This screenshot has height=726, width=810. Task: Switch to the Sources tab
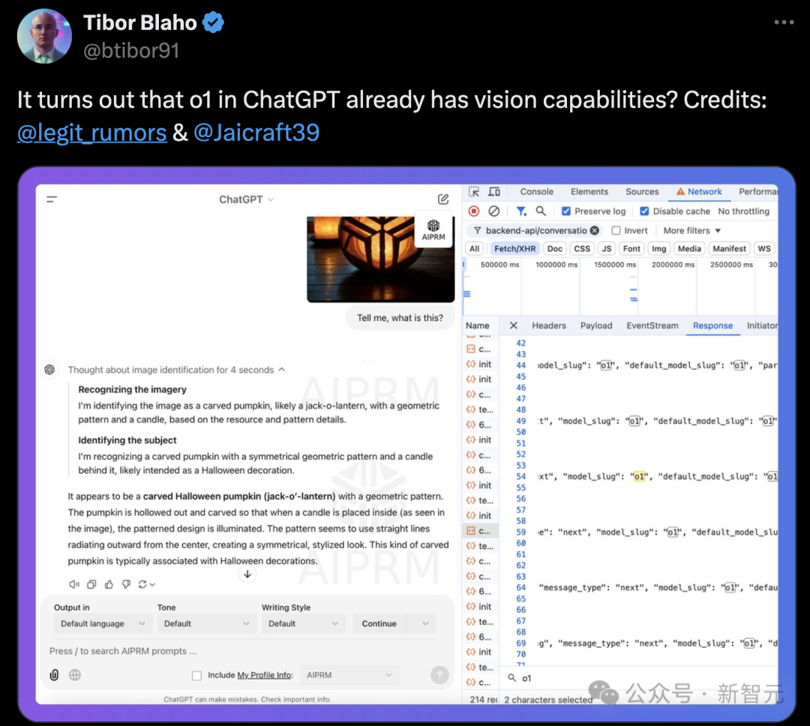pos(642,192)
